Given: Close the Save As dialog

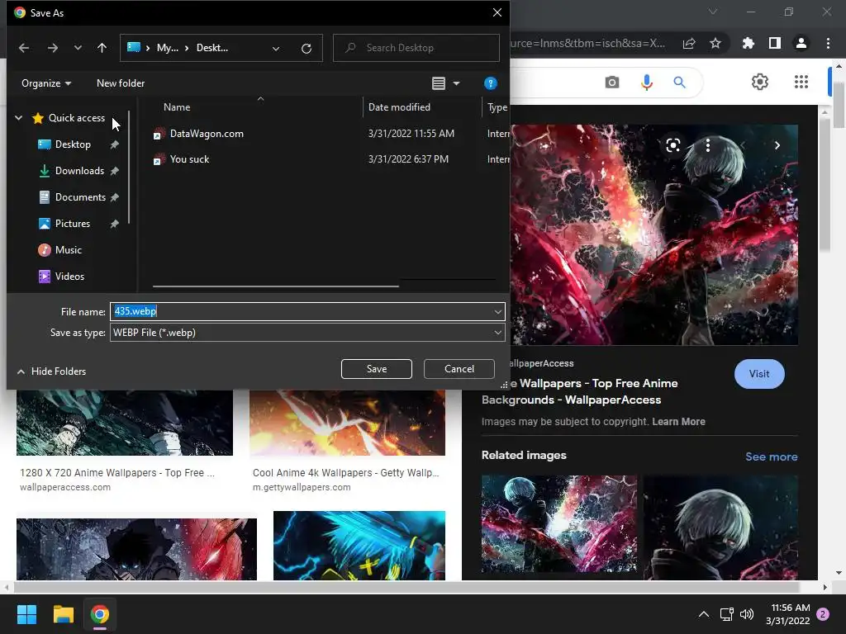Looking at the screenshot, I should pyautogui.click(x=497, y=12).
